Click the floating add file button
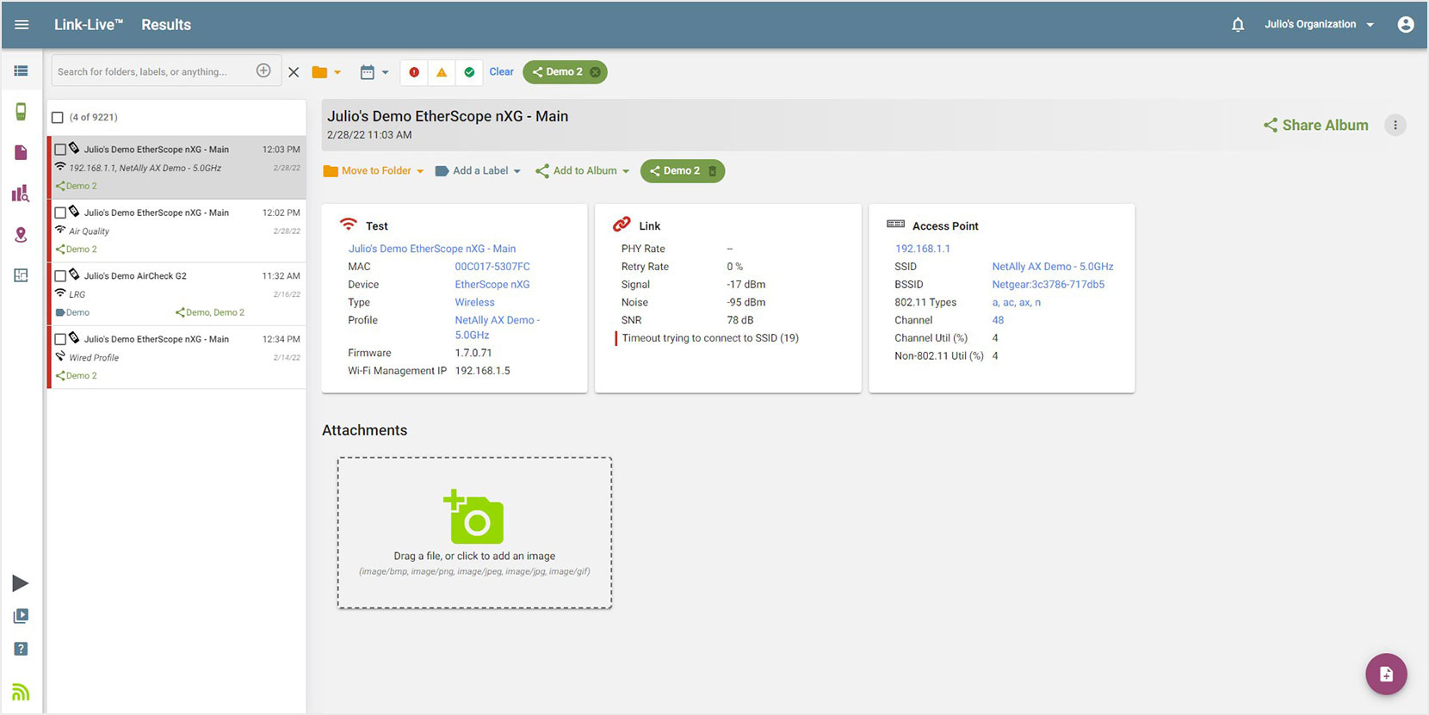The width and height of the screenshot is (1429, 715). pos(1386,675)
